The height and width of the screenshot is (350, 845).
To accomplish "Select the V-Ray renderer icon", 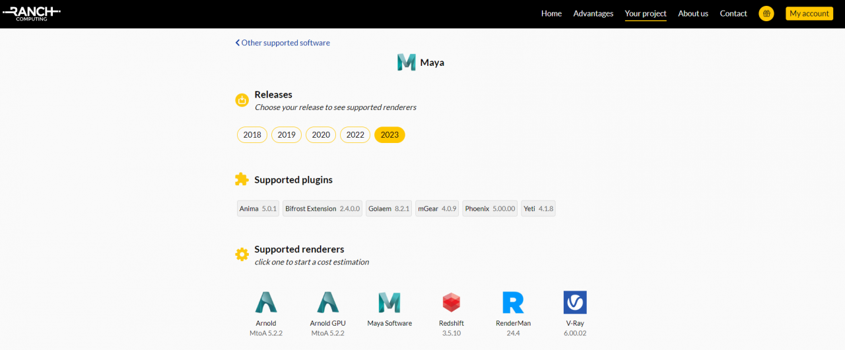I will (x=574, y=303).
